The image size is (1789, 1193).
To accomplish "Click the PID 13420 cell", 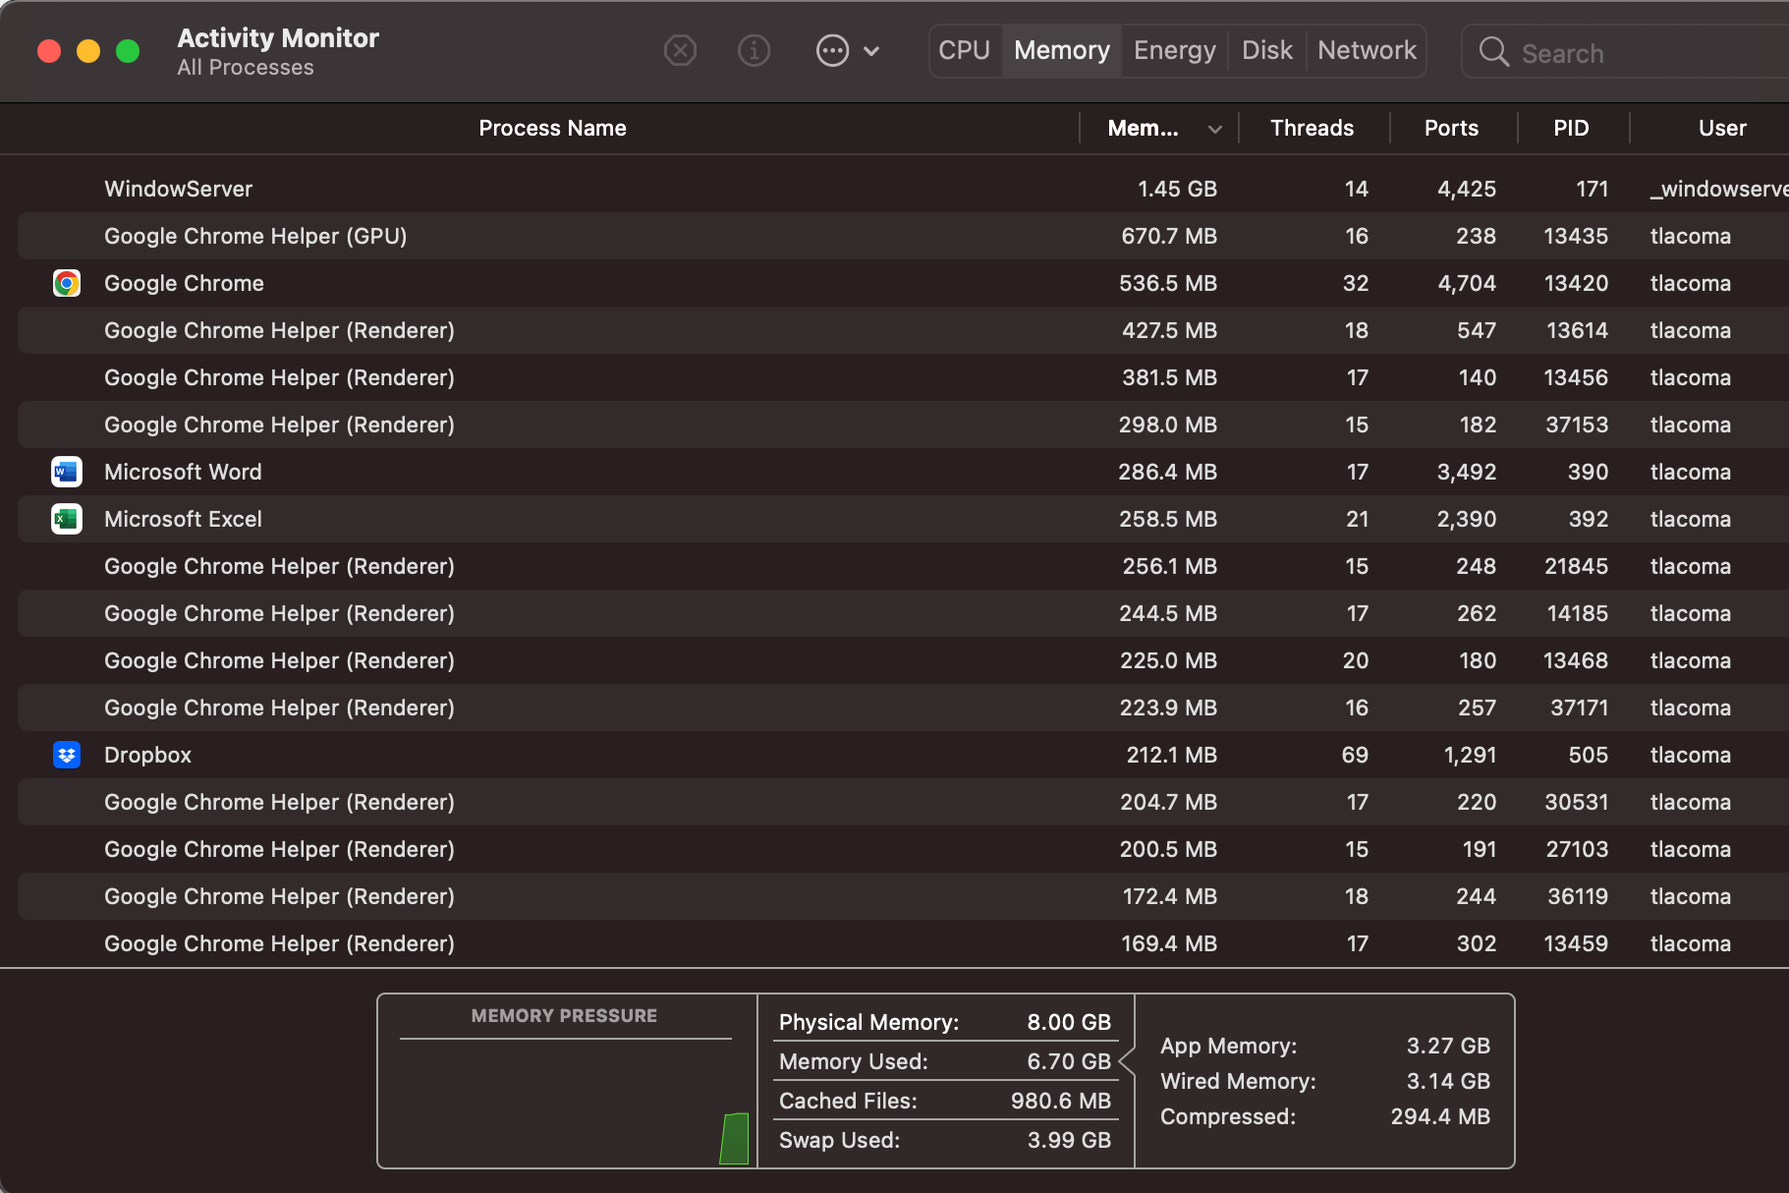I will (1576, 283).
